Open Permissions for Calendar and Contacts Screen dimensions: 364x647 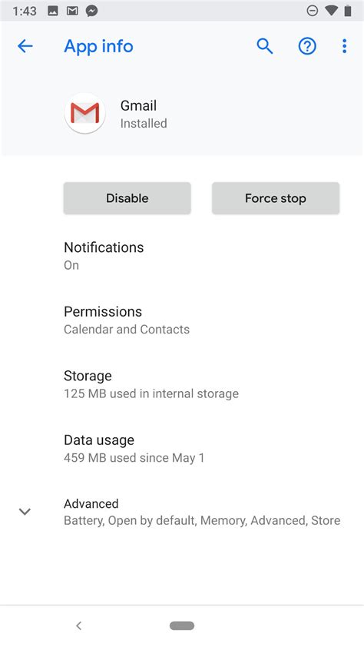[x=182, y=320]
